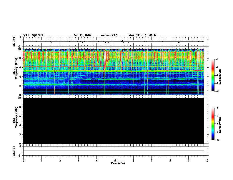
Task: Click the "8" kHz tick on ch.1 frequency axis
Action: point(21,58)
